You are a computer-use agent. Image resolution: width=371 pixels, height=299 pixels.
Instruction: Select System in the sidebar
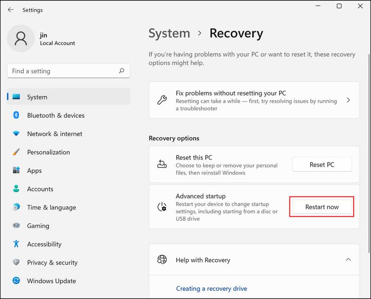click(x=37, y=97)
